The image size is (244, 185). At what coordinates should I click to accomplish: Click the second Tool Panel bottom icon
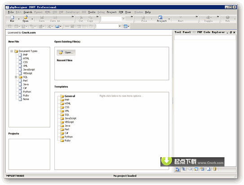coord(184,169)
